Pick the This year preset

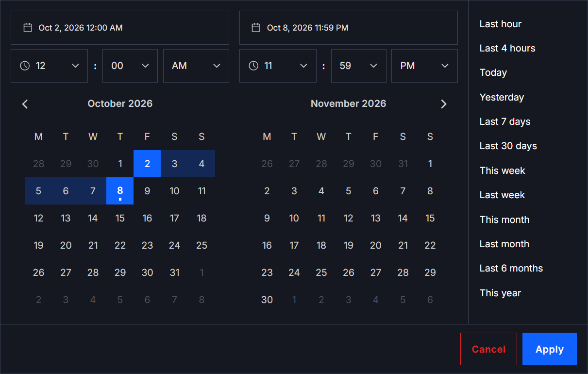click(500, 293)
